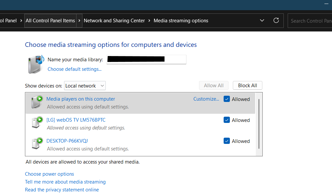
Task: Click the device list vertical scrollbar
Action: pos(259,124)
